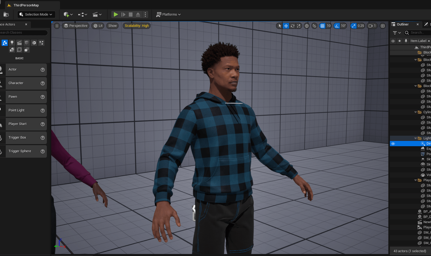Screen dimensions: 431x256
Task: Toggle surface snapping icon
Action: [314, 26]
